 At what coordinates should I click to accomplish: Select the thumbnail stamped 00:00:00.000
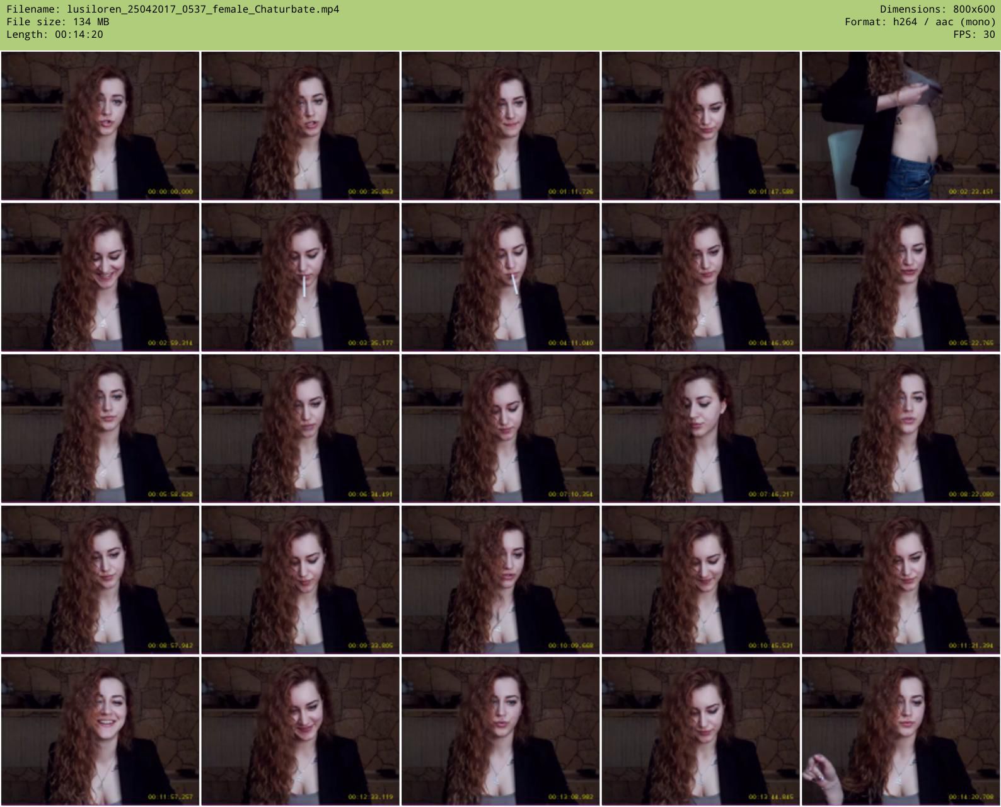100,126
